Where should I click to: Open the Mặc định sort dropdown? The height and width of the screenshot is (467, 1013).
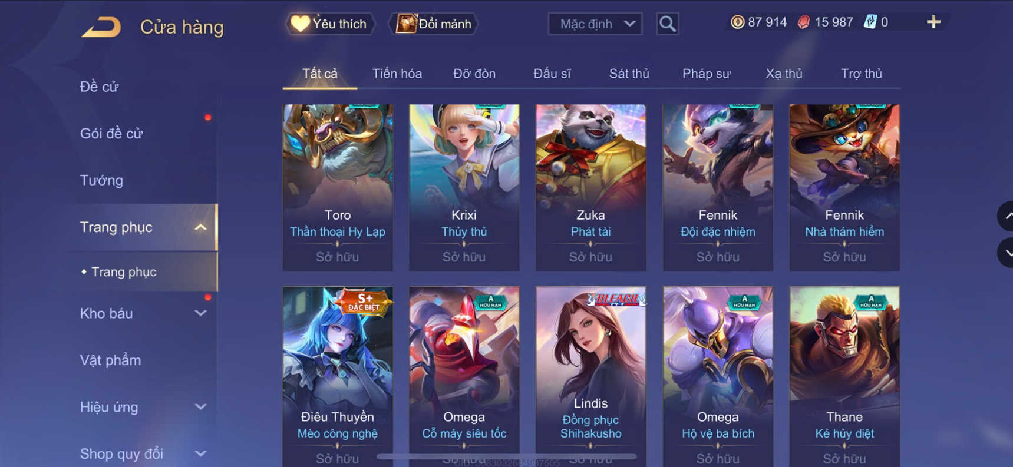[x=595, y=24]
